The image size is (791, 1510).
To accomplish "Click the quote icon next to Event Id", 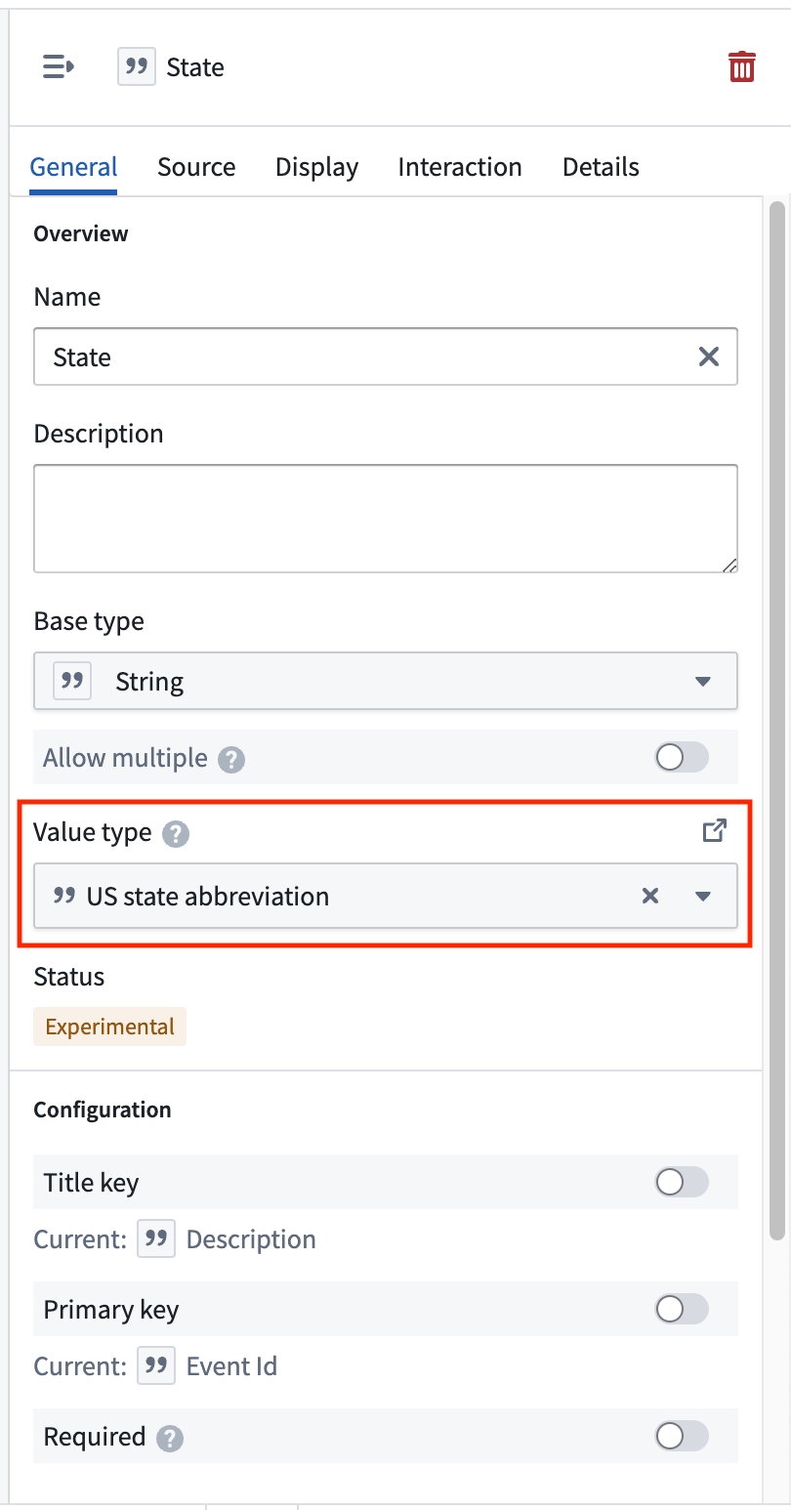I will pyautogui.click(x=156, y=1365).
